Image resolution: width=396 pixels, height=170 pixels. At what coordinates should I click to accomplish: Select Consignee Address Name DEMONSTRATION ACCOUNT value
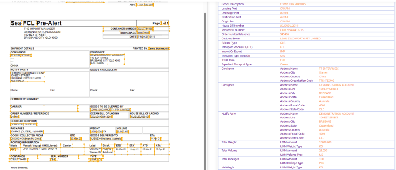coord(336,85)
